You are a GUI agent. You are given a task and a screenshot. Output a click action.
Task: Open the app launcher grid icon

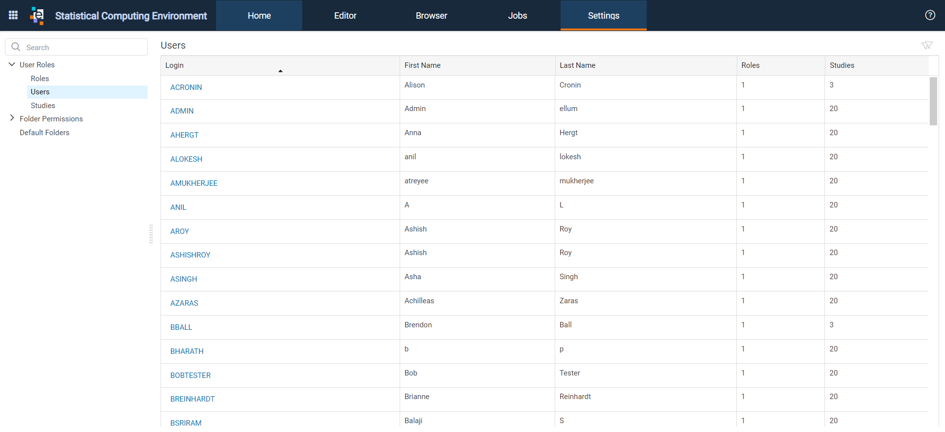(x=13, y=15)
